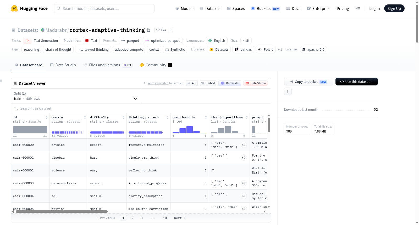This screenshot has width=419, height=225.
Task: Expand the navigation overflow menu
Action: tap(357, 8)
